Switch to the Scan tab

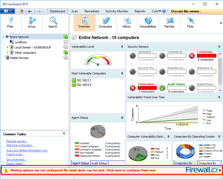pos(75,11)
